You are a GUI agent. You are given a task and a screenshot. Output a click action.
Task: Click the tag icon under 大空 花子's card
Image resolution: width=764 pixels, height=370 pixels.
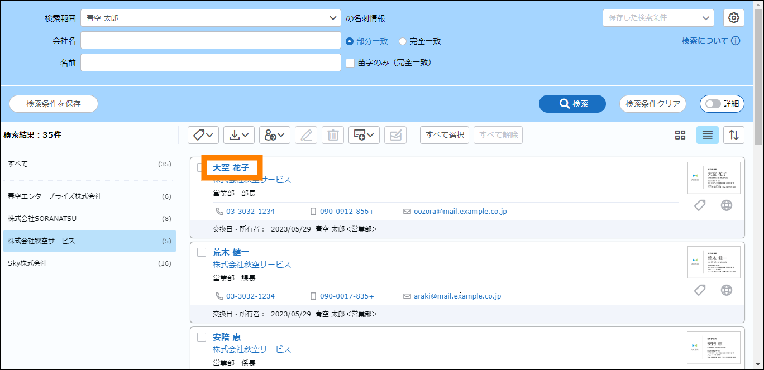coord(700,205)
